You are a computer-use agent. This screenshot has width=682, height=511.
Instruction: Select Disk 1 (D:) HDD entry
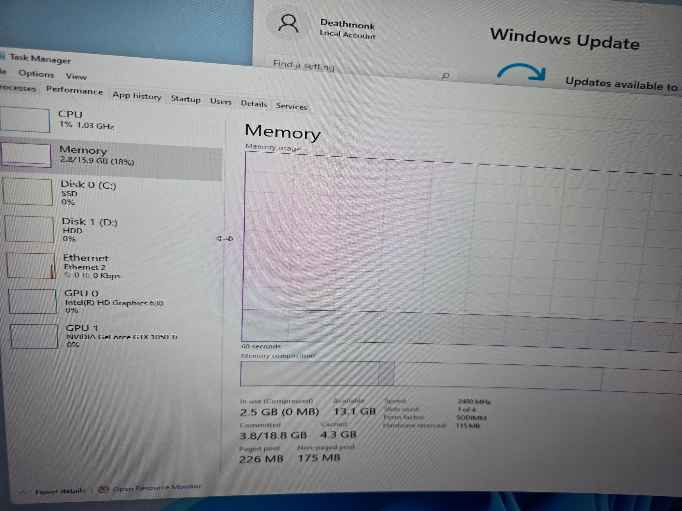113,230
